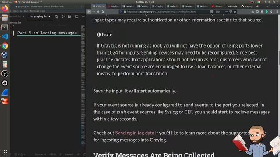Open the Files manager in the dock

coord(5,18)
